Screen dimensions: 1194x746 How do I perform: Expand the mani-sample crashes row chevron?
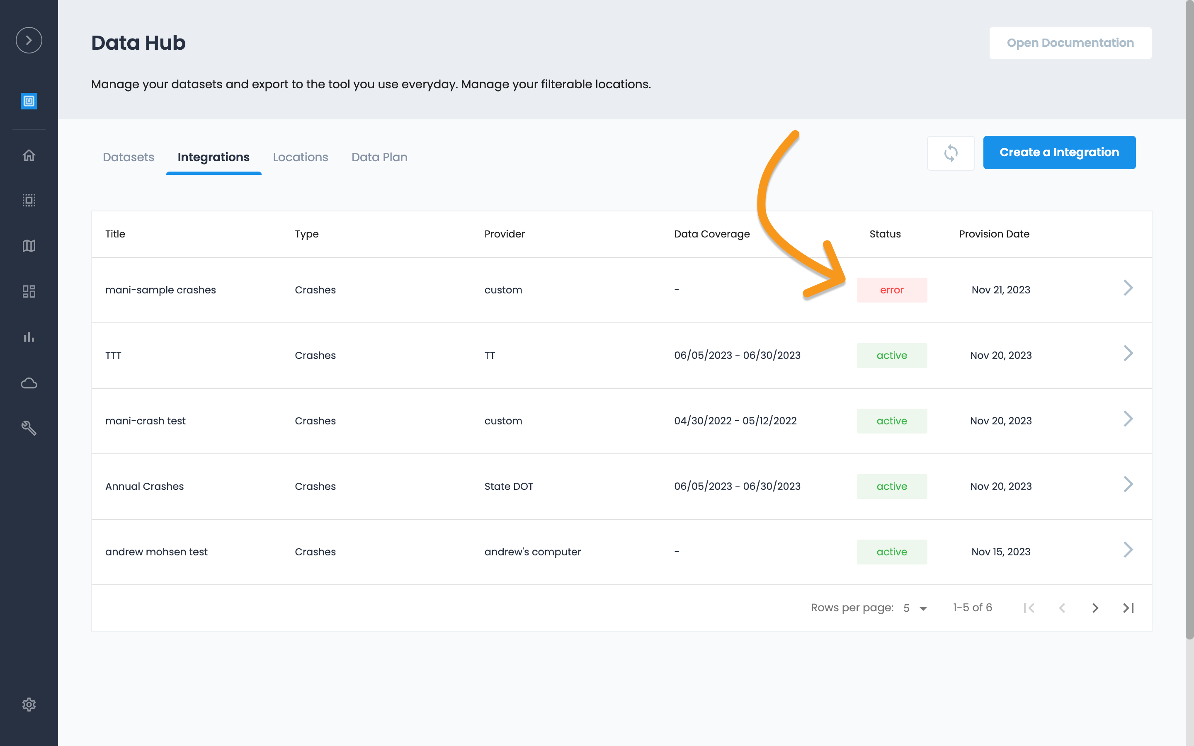point(1128,288)
